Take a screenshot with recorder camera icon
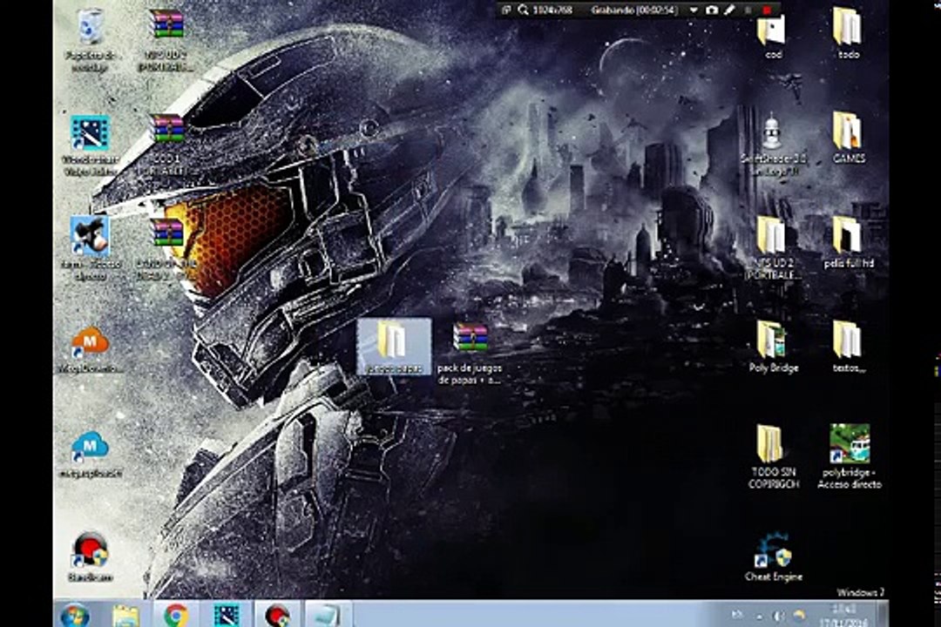 click(x=711, y=10)
